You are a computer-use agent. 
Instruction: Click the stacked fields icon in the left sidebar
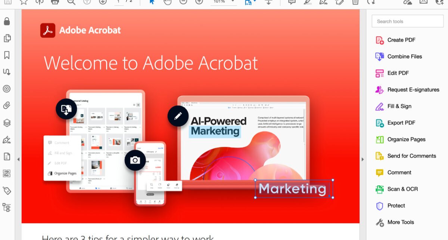coord(7,173)
